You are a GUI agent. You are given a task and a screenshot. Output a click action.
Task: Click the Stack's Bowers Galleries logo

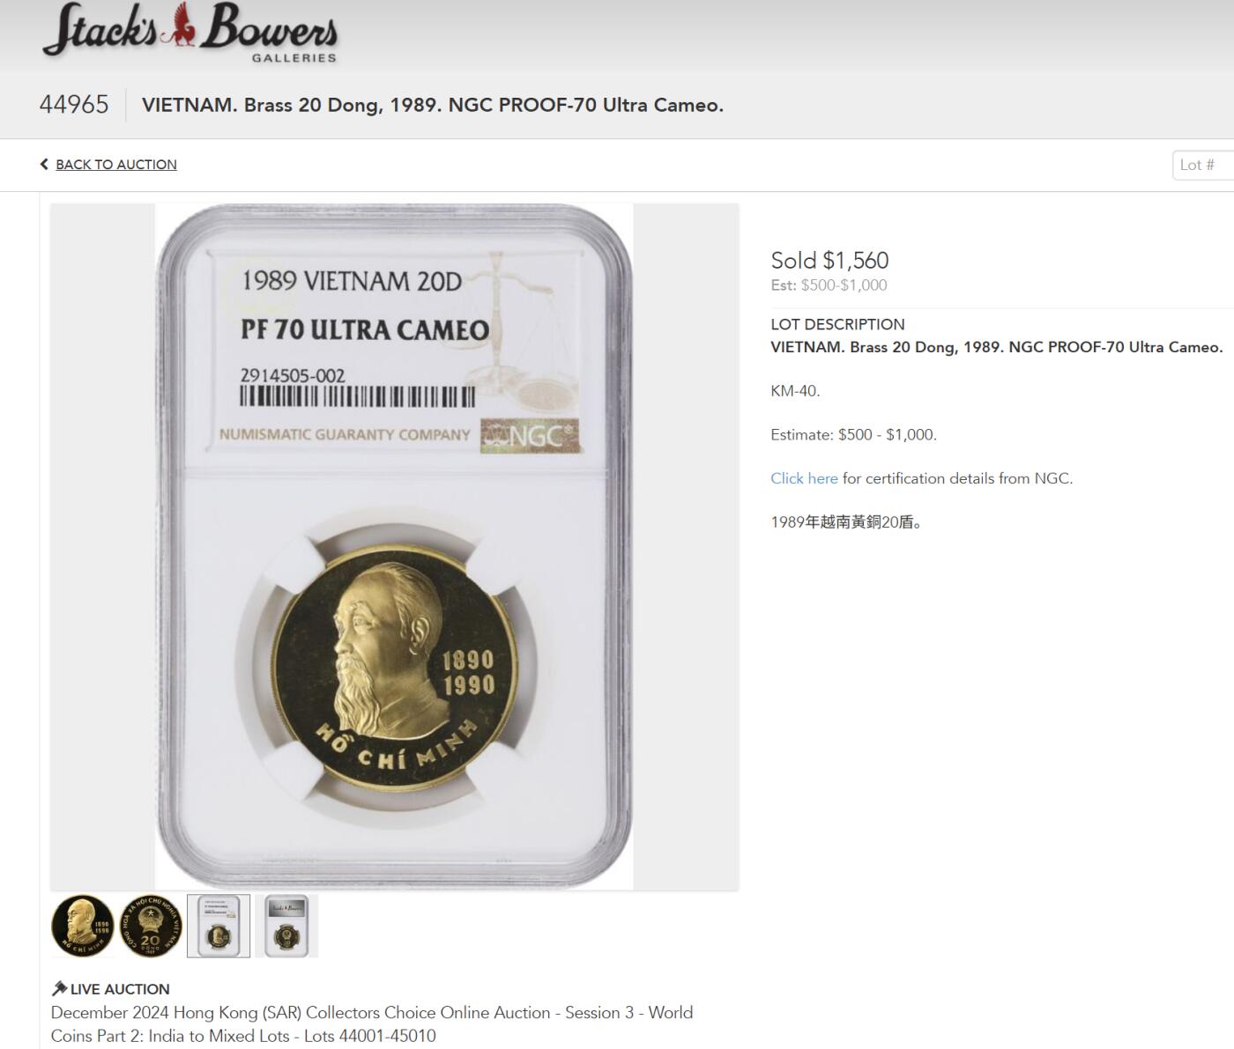tap(190, 33)
